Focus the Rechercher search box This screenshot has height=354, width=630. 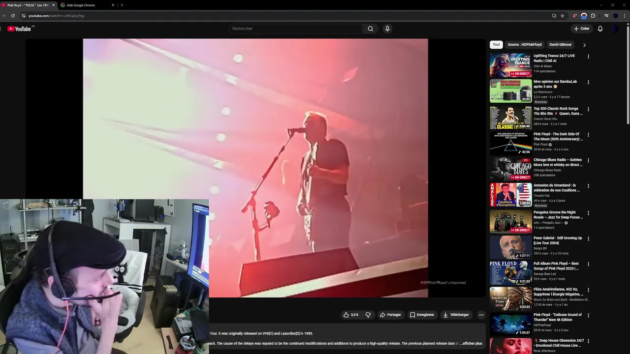(296, 29)
